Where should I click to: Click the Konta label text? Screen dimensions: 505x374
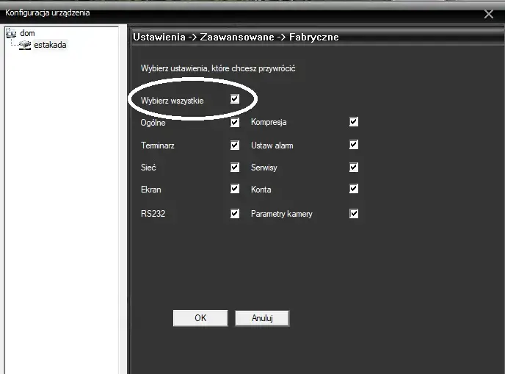coord(261,190)
